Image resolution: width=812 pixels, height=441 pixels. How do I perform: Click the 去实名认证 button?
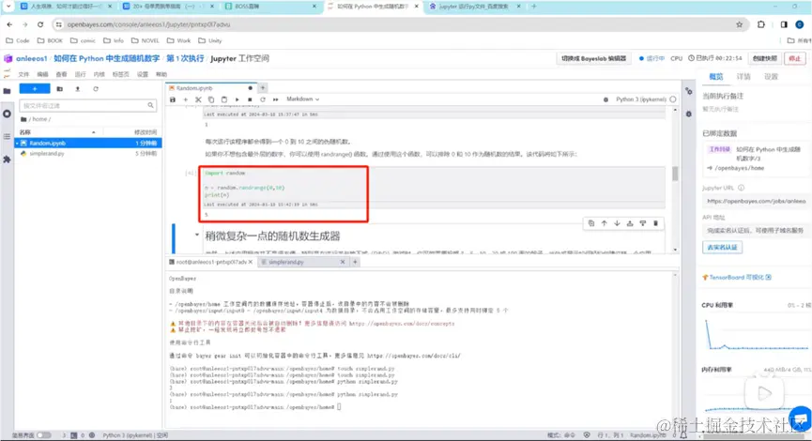[x=722, y=248]
